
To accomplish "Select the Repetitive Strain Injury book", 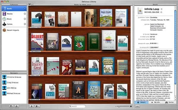I will pyautogui.click(x=64, y=91).
